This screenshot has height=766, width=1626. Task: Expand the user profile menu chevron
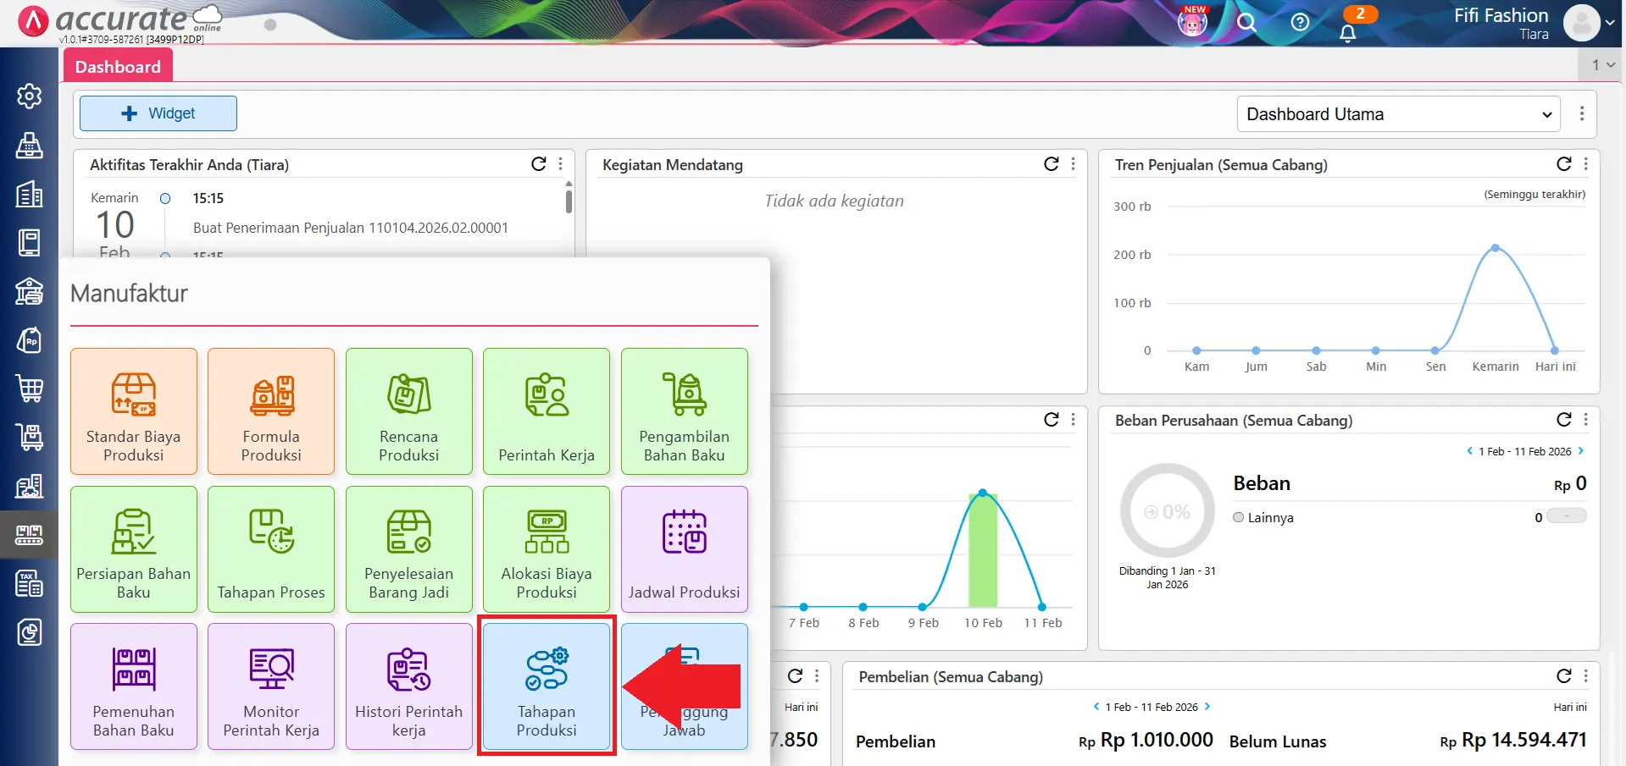(1610, 23)
